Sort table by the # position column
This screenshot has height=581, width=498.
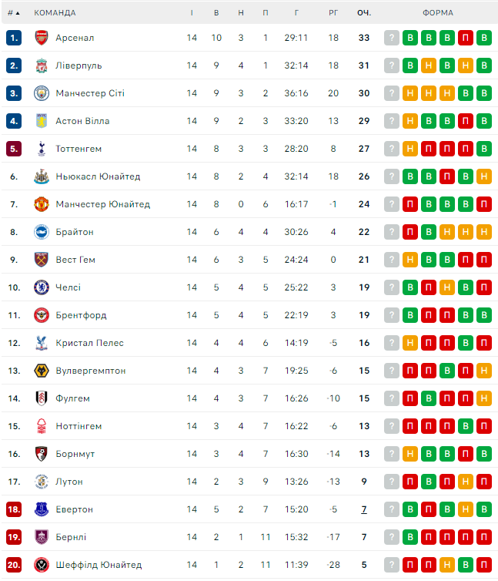pyautogui.click(x=13, y=13)
